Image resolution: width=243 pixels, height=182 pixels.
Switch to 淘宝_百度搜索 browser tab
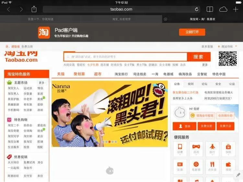(x=121, y=19)
